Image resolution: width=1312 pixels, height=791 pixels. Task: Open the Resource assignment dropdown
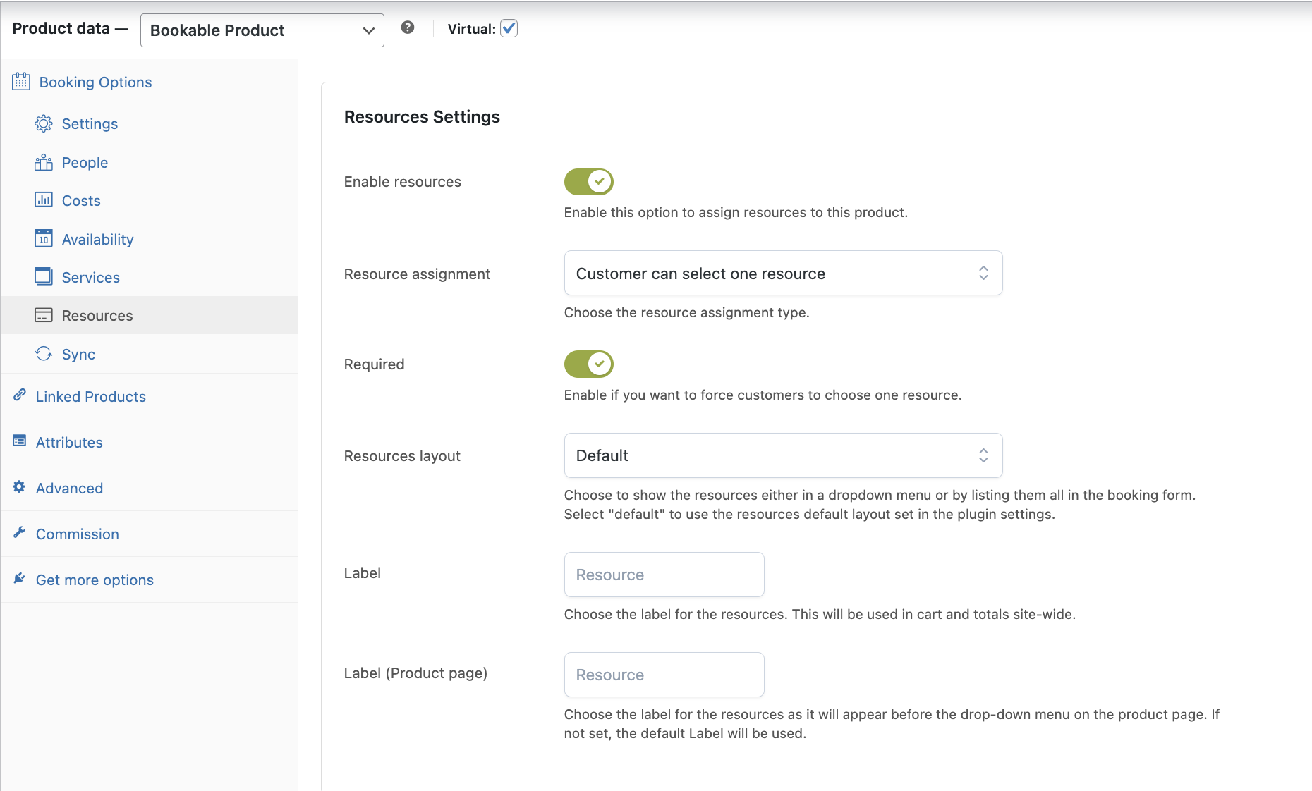click(782, 274)
